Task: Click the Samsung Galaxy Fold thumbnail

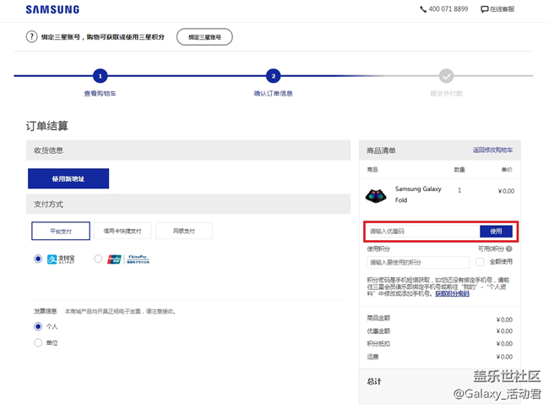Action: click(376, 195)
